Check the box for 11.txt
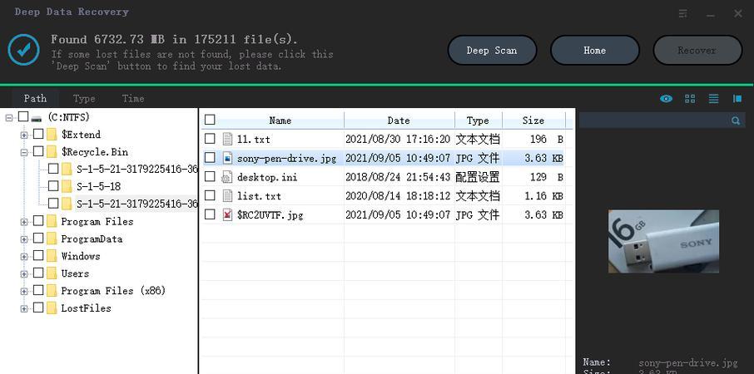The width and height of the screenshot is (754, 374). (x=210, y=139)
